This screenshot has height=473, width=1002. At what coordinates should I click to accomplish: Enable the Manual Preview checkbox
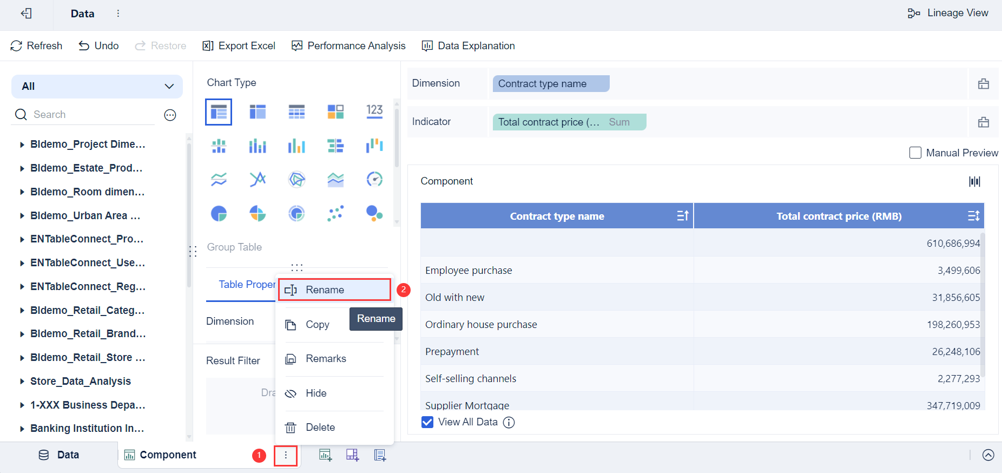tap(915, 153)
